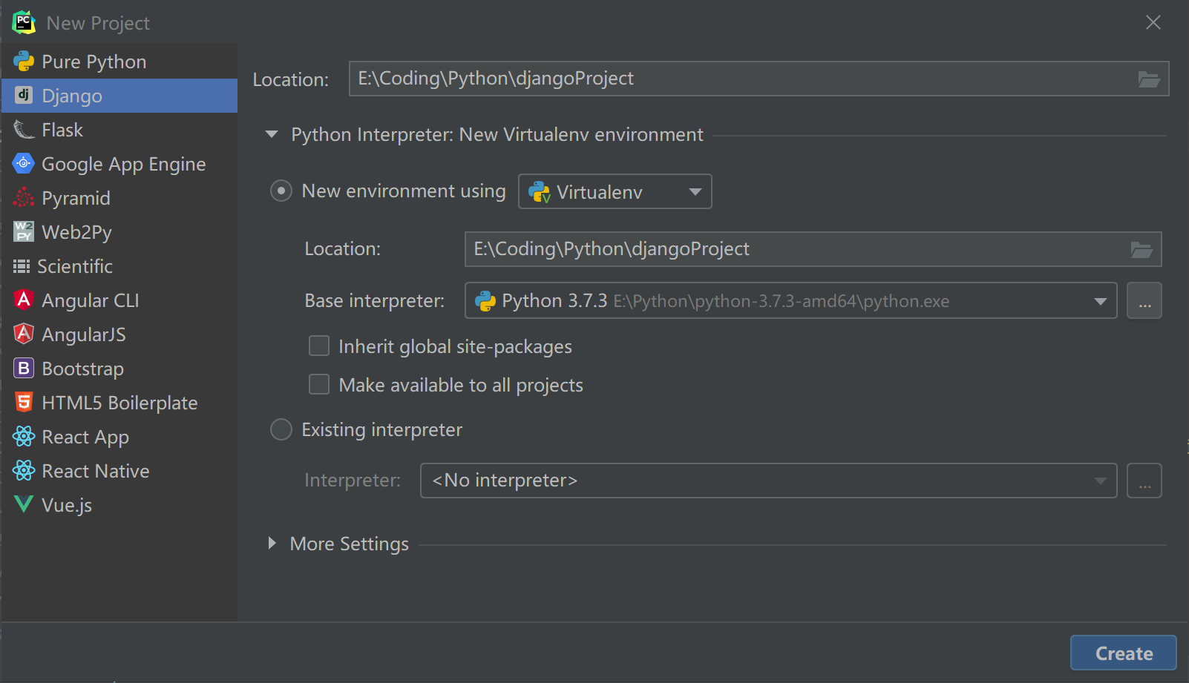Image resolution: width=1189 pixels, height=683 pixels.
Task: Select Pure Python project type
Action: click(x=94, y=62)
